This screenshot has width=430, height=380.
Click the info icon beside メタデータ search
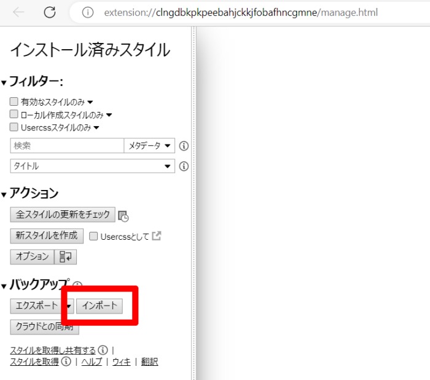coord(184,146)
